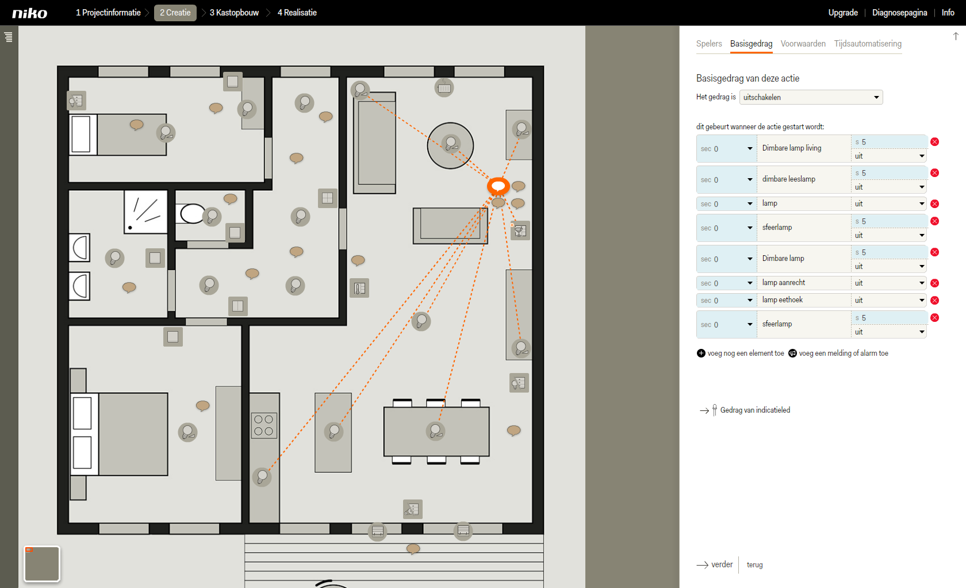Select socket icon near bottom kitchen wall
966x588 pixels.
412,509
